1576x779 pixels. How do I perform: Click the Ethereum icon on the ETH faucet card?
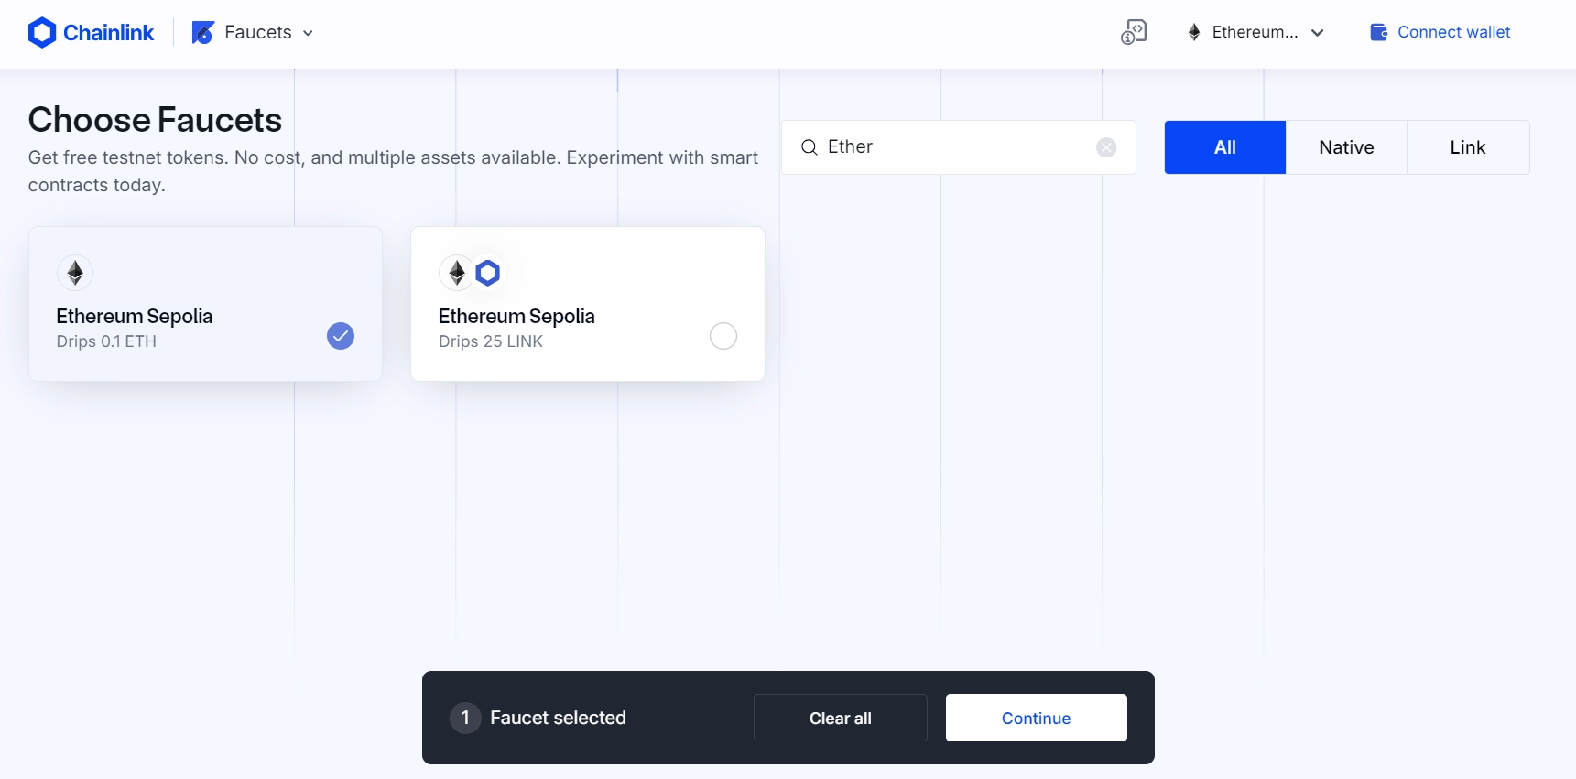pyautogui.click(x=75, y=273)
